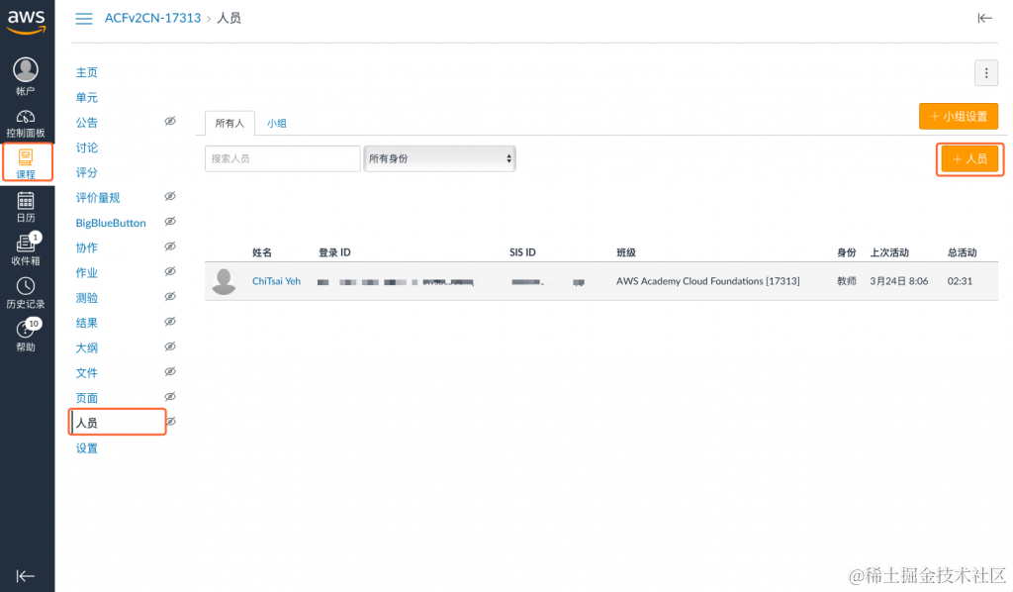Click the hidden-eye icon beside 测验

tap(170, 296)
